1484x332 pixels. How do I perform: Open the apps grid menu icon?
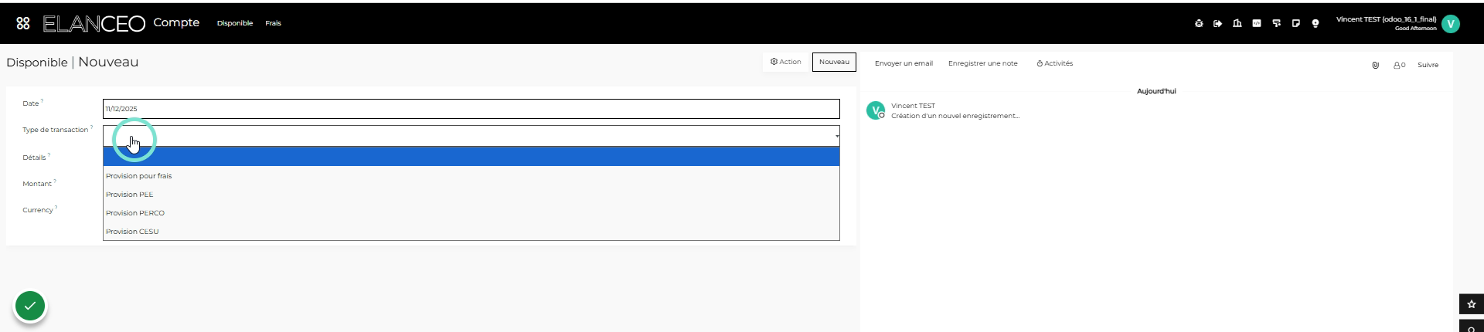pos(23,23)
